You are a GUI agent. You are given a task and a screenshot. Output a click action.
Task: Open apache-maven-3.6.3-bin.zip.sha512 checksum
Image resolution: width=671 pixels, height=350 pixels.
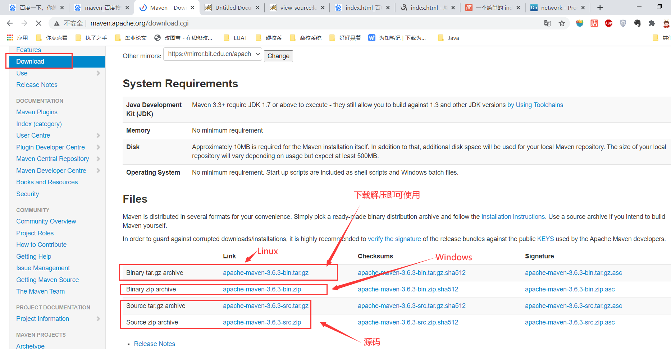(x=408, y=289)
